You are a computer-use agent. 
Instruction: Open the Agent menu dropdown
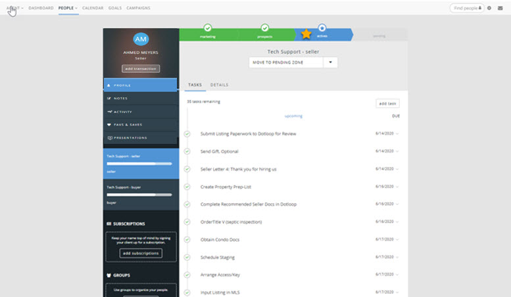[14, 8]
